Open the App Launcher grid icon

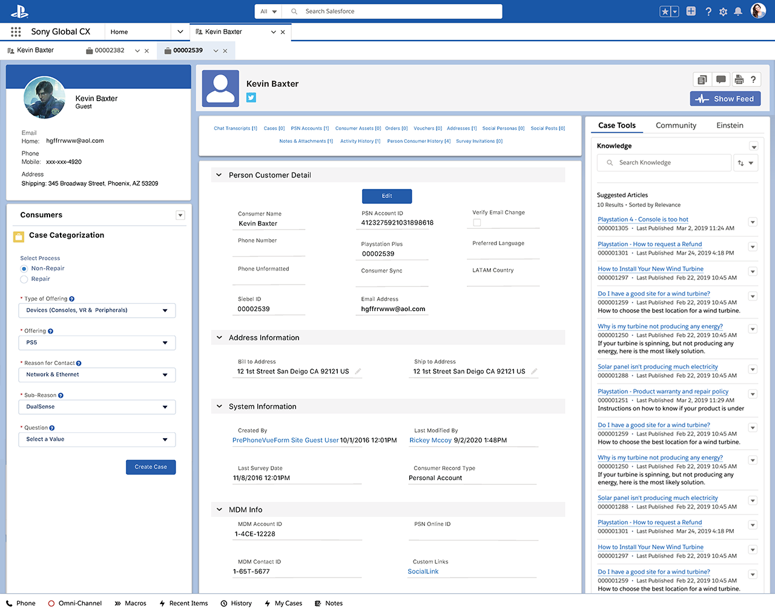pos(16,31)
